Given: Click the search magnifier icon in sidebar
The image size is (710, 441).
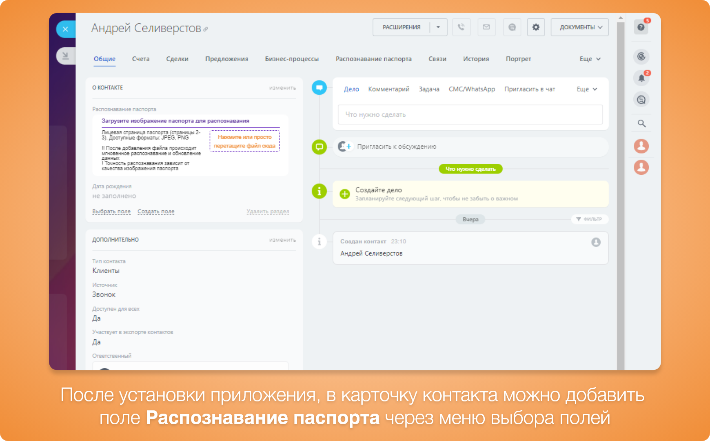Looking at the screenshot, I should click(641, 123).
